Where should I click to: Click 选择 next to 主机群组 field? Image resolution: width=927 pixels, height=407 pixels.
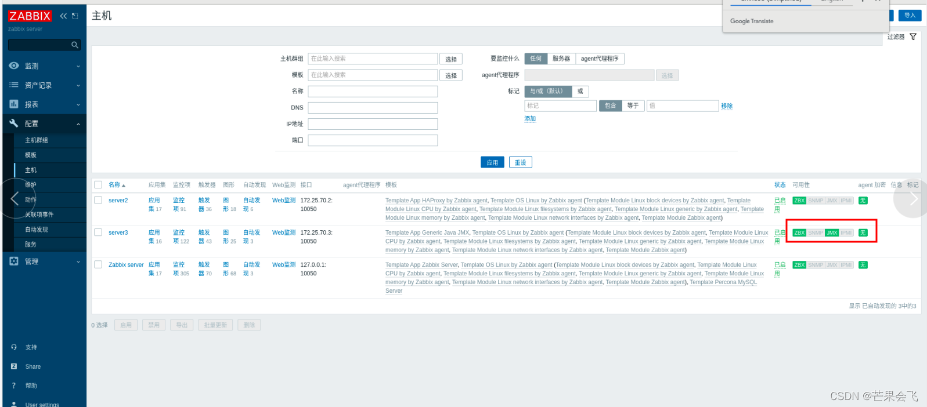(x=451, y=59)
